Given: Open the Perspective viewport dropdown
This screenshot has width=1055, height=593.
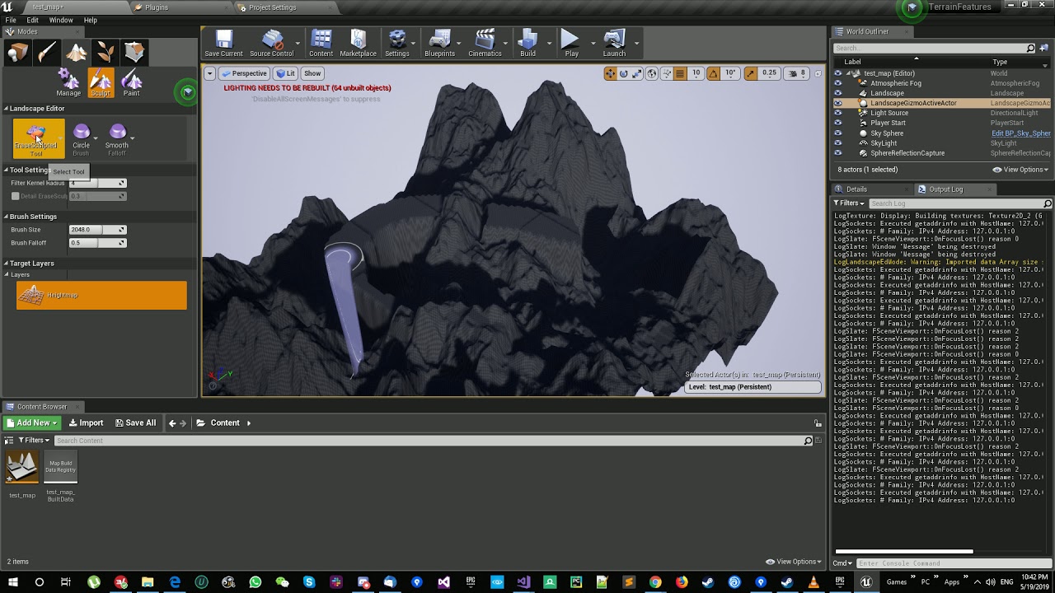Looking at the screenshot, I should pyautogui.click(x=244, y=73).
